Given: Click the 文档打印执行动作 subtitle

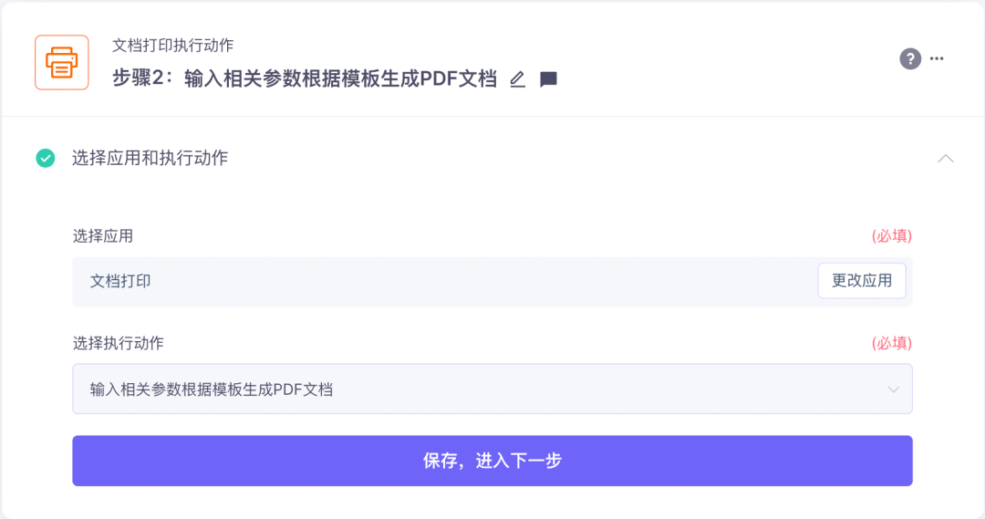Looking at the screenshot, I should click(172, 46).
